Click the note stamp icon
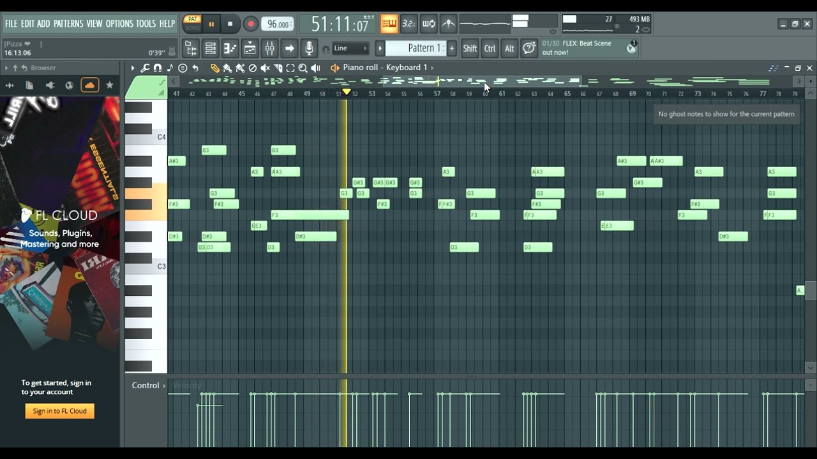 coord(170,68)
